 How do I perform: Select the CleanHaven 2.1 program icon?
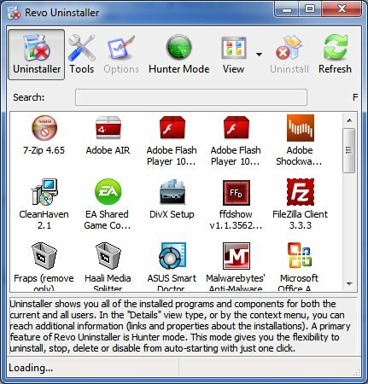[44, 192]
